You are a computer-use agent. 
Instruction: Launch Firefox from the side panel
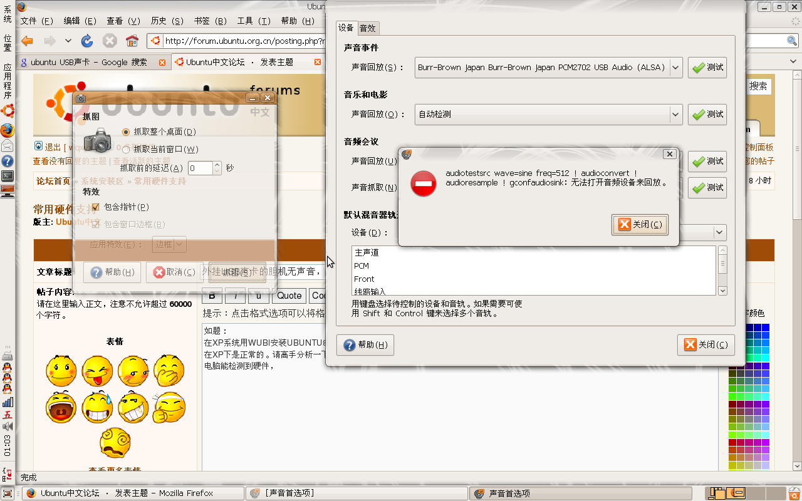pyautogui.click(x=8, y=130)
